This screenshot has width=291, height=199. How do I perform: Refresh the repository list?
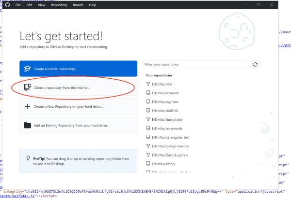click(x=255, y=64)
